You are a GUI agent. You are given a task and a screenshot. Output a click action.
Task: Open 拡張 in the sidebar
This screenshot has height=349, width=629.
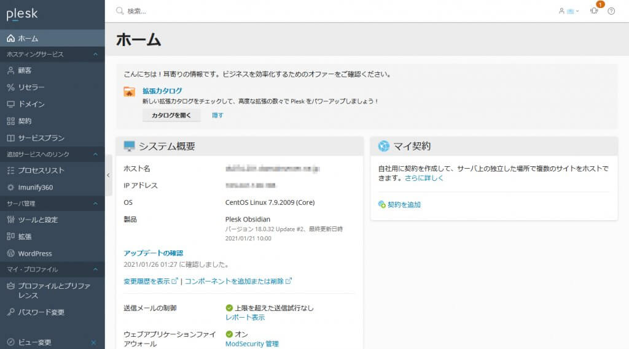[x=52, y=236]
